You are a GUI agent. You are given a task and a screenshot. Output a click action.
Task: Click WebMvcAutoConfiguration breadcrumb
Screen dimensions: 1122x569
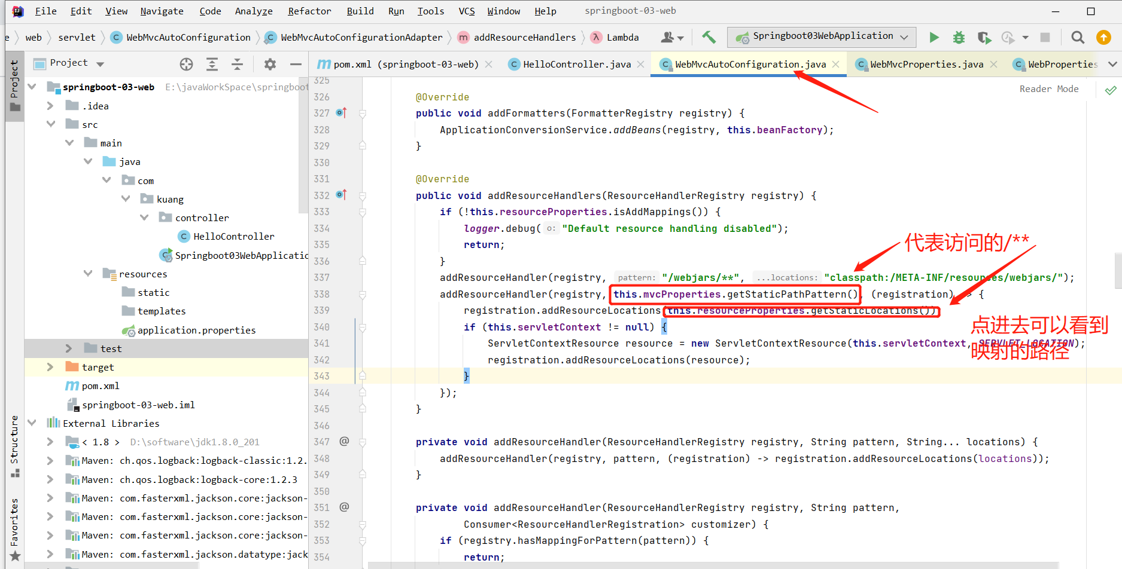(x=181, y=37)
